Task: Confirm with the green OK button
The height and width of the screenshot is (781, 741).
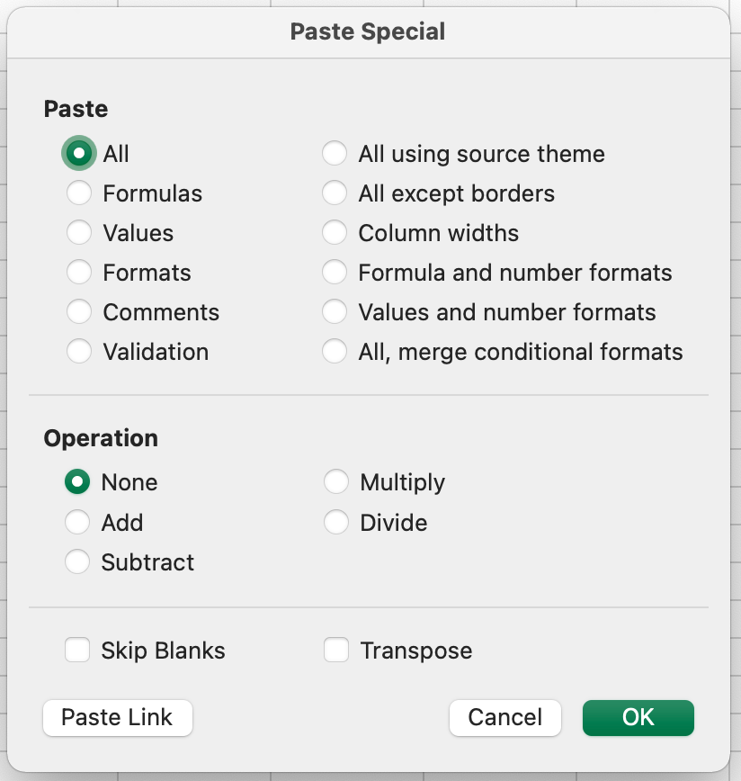Action: [638, 718]
